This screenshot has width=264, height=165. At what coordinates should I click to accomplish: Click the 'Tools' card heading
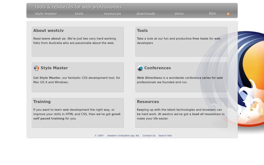point(142,30)
